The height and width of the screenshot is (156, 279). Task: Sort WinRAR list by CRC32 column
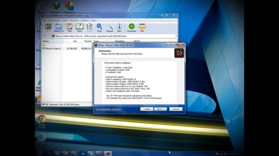136,41
